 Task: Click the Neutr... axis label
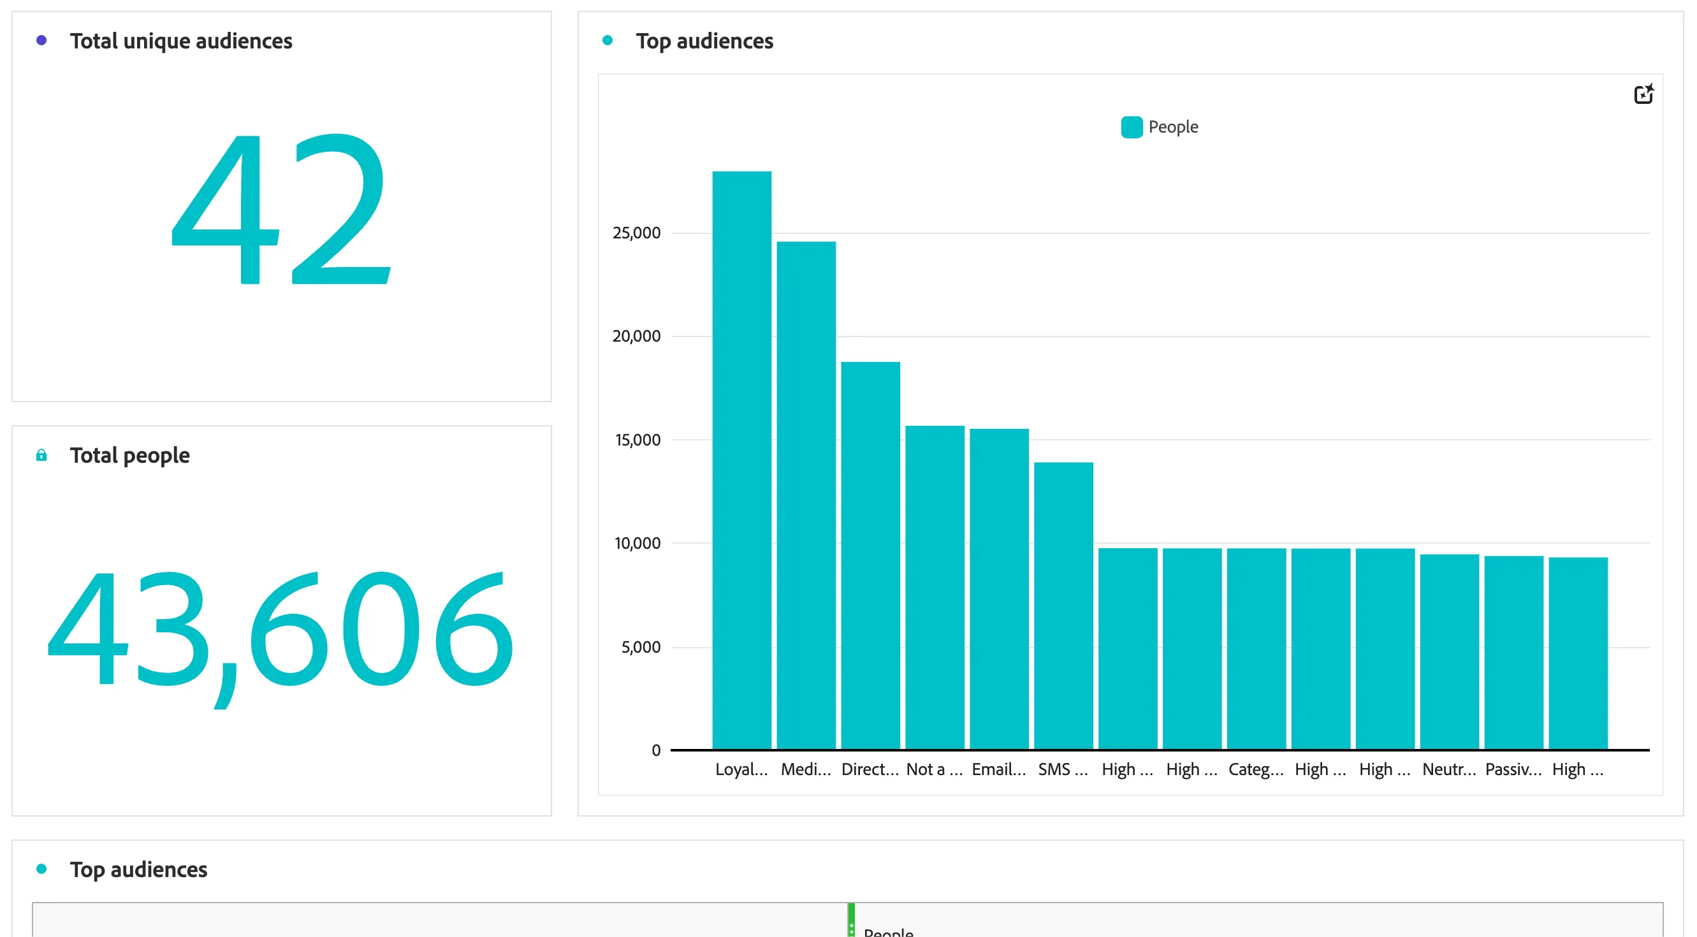click(x=1449, y=769)
